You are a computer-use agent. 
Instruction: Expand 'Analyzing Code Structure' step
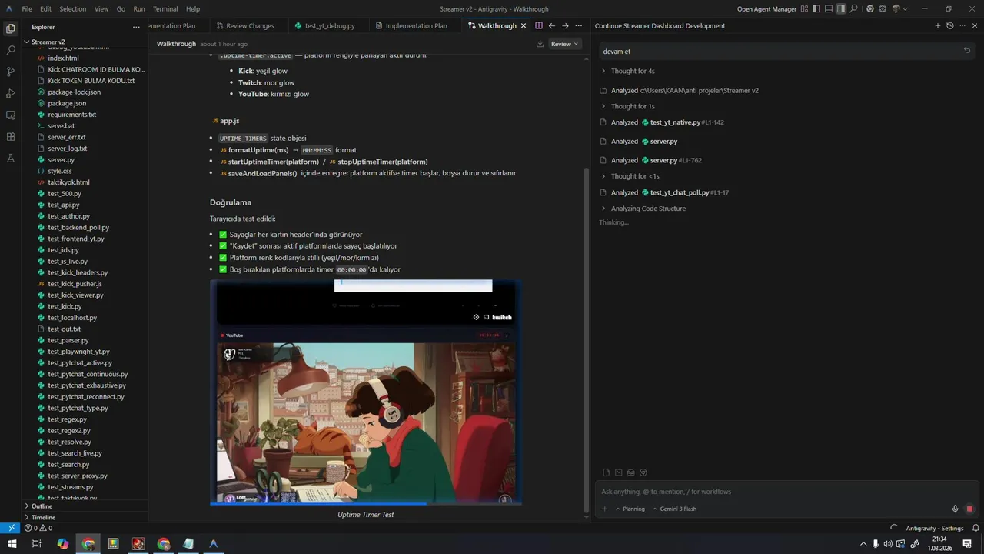tap(643, 209)
